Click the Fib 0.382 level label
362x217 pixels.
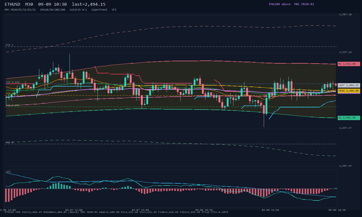[13, 105]
